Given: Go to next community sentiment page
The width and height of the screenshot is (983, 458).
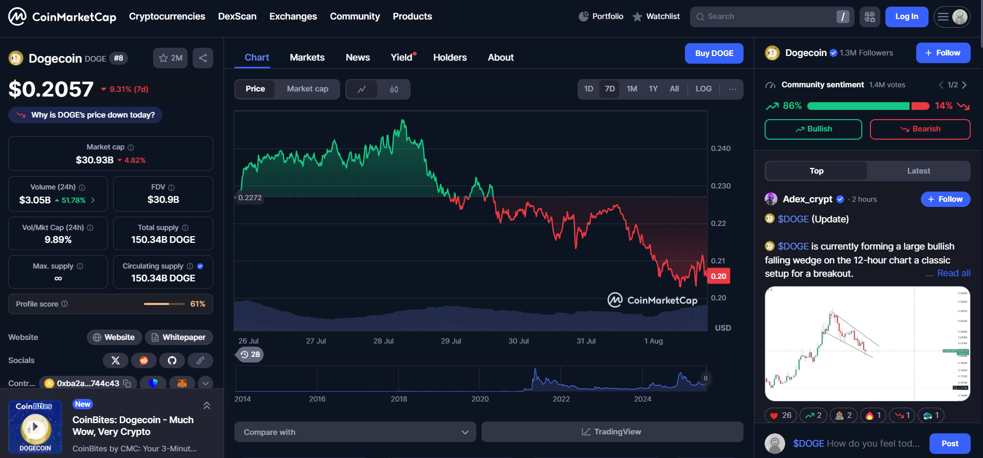Looking at the screenshot, I should tap(964, 85).
